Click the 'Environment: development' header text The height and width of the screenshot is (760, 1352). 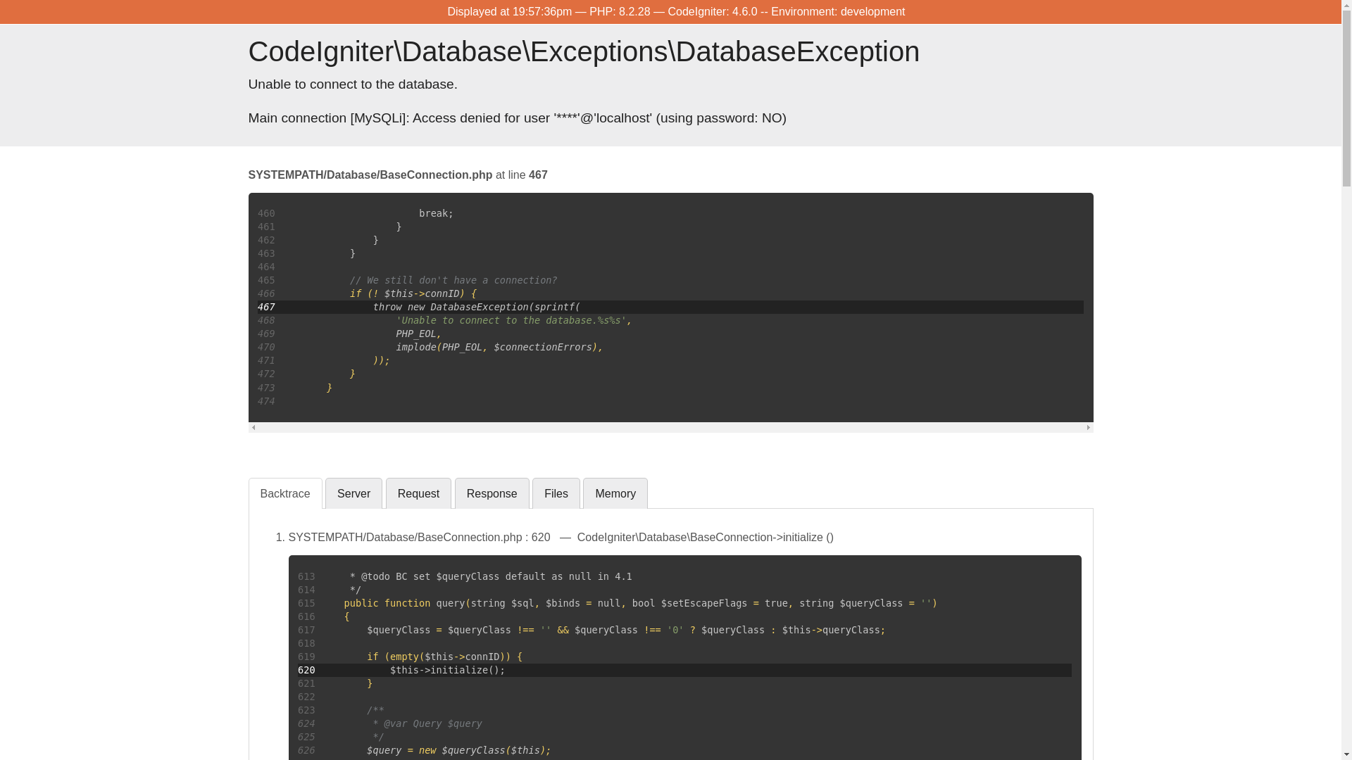click(837, 11)
